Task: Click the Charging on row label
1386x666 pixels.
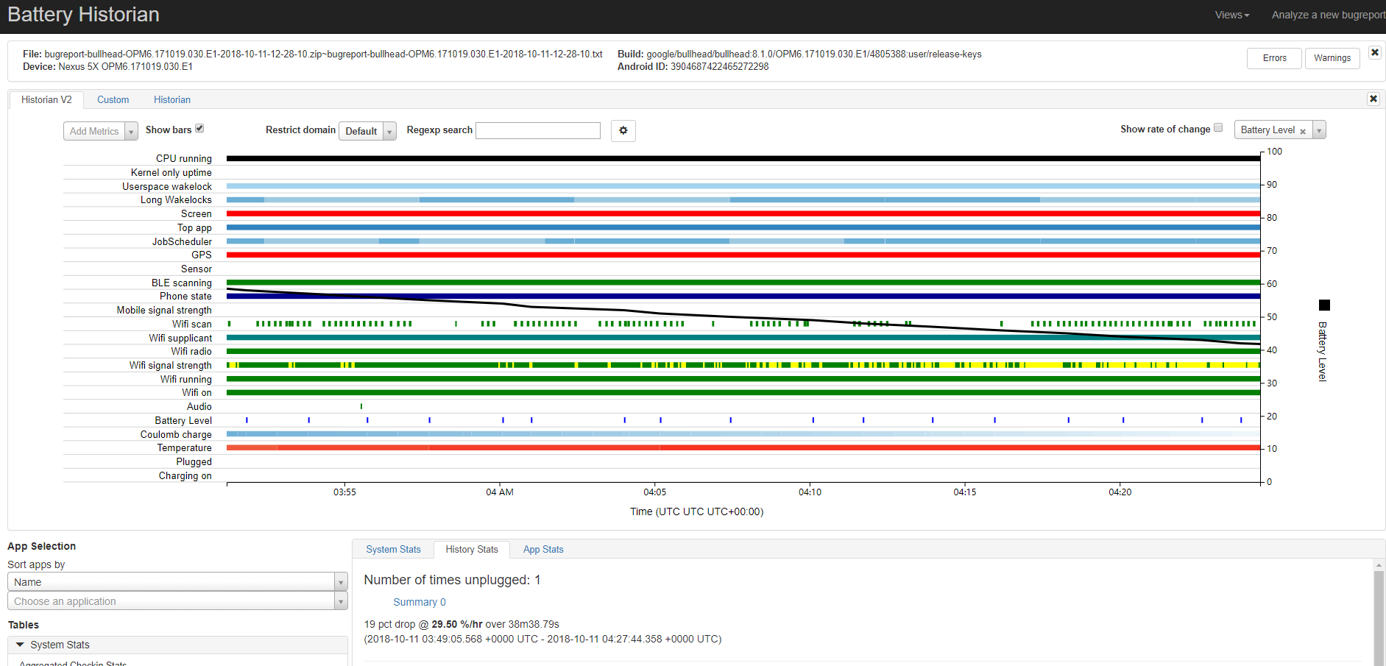Action: [185, 475]
